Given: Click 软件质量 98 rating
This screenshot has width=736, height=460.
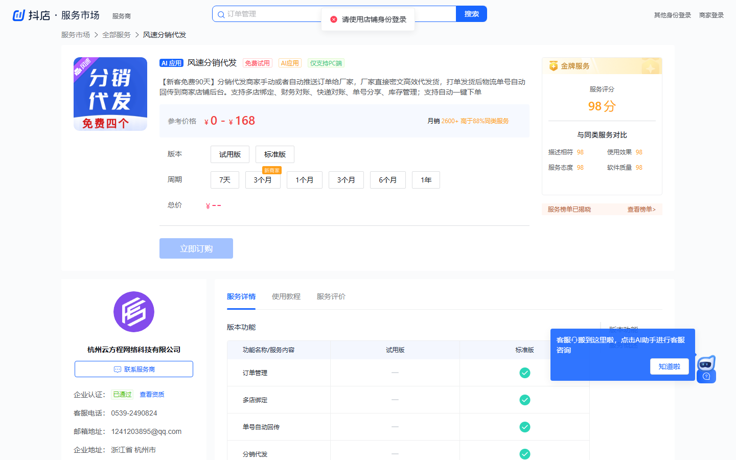Looking at the screenshot, I should pyautogui.click(x=625, y=168).
